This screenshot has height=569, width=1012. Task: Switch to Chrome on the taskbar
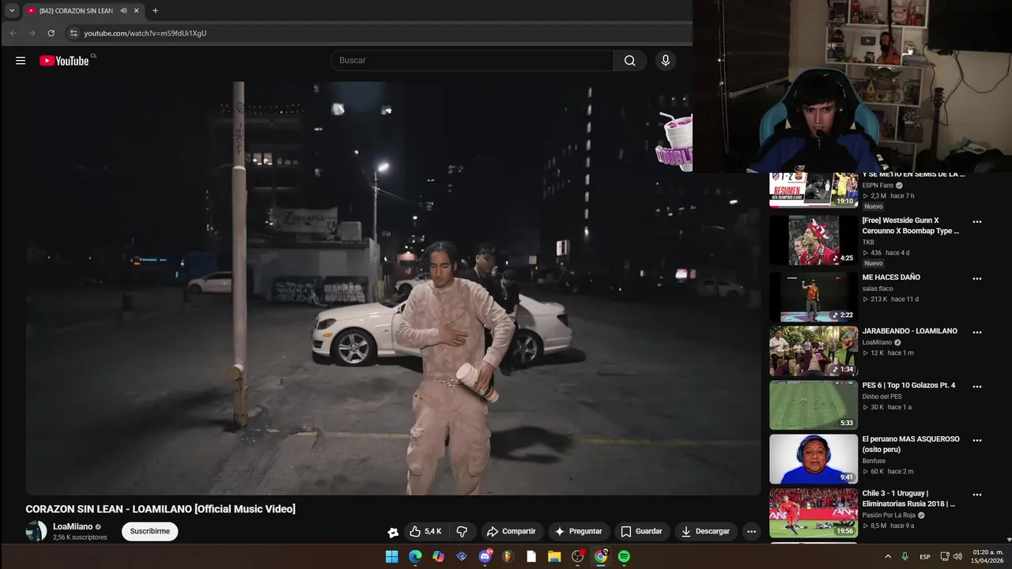[601, 556]
